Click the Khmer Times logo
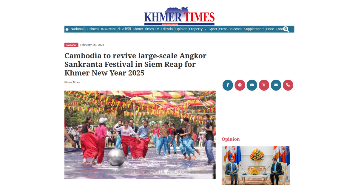This screenshot has height=187, width=358. (179, 16)
